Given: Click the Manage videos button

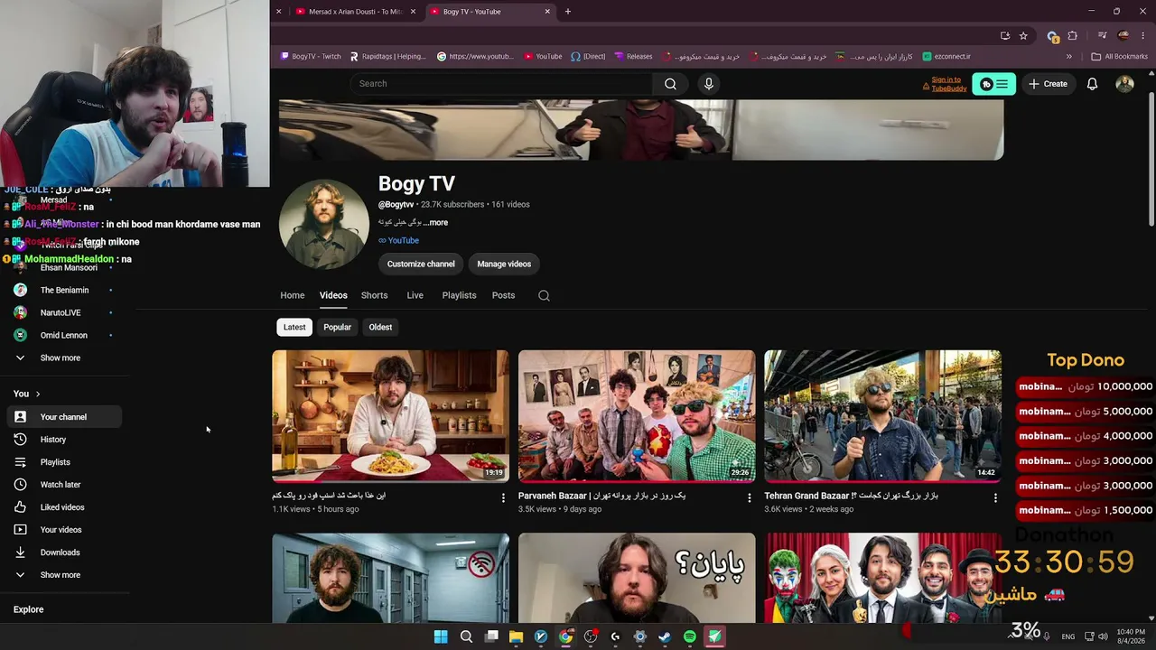Looking at the screenshot, I should [504, 265].
